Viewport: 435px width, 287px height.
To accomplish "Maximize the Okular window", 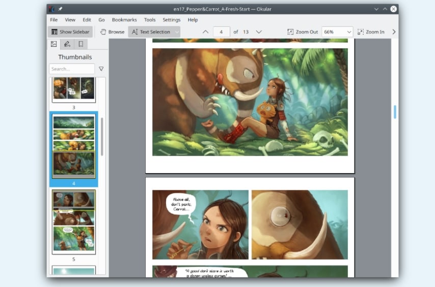I will [385, 9].
